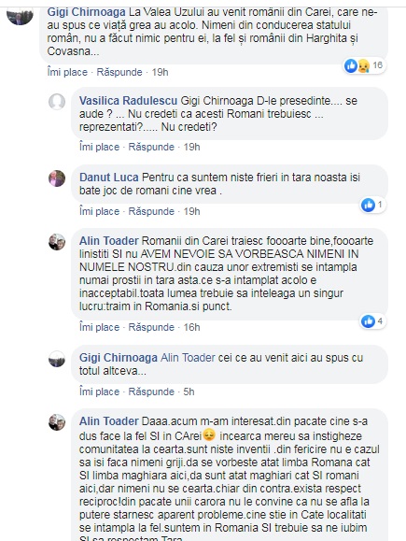The image size is (406, 541).
Task: Like Gigi Chirnoaga's top comment with Îmi place
Action: pyautogui.click(x=67, y=72)
